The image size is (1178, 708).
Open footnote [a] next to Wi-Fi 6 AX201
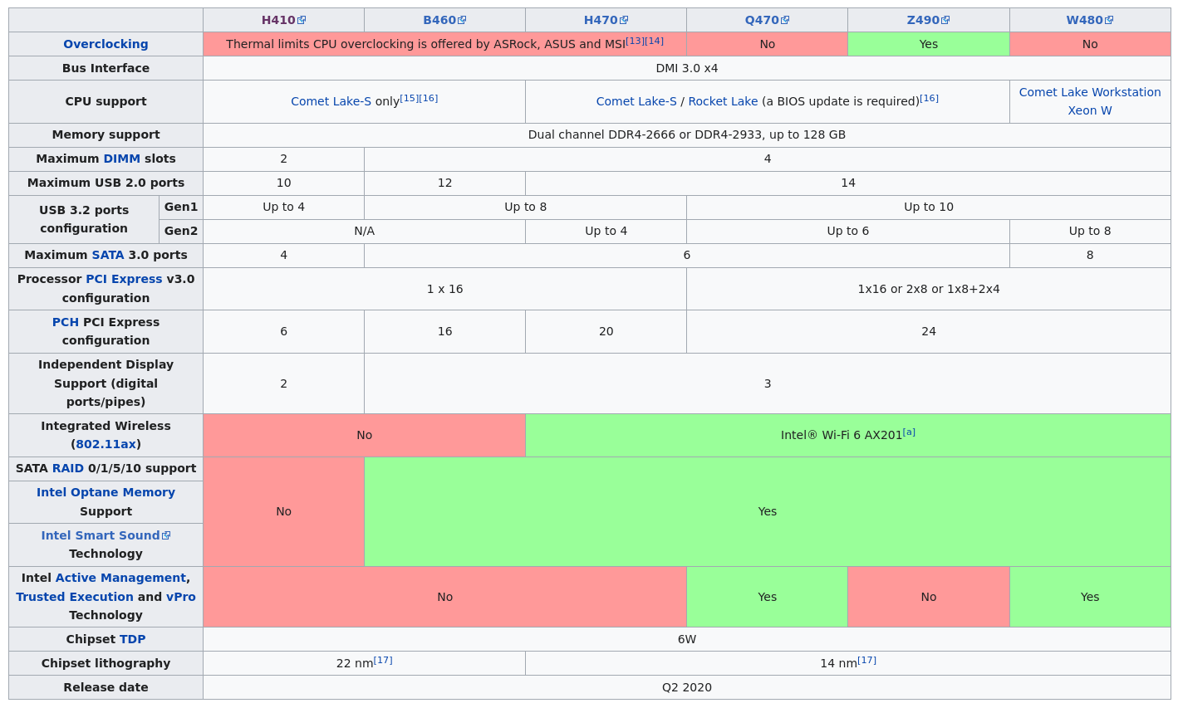pyautogui.click(x=909, y=432)
